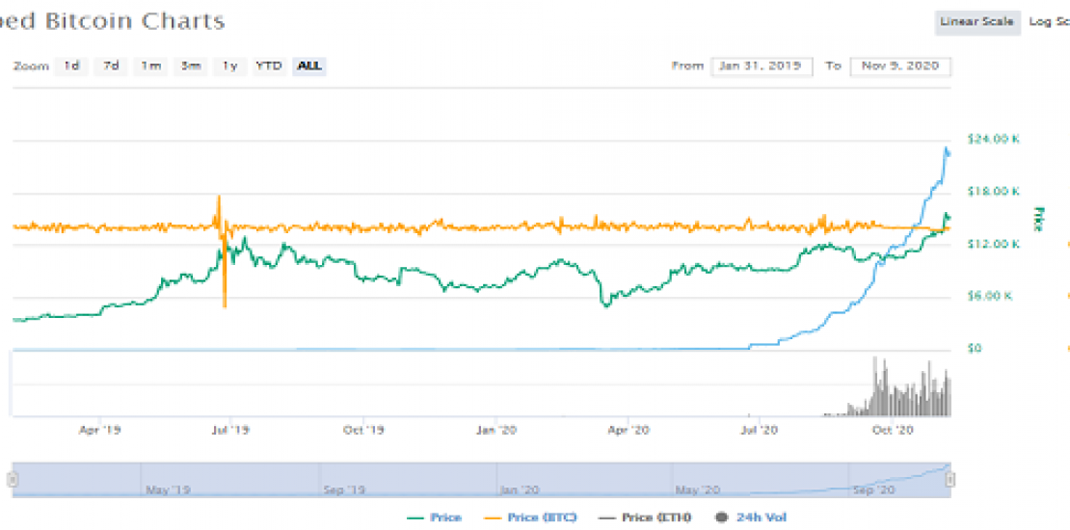Click the To date field
The height and width of the screenshot is (530, 1070).
click(x=900, y=66)
